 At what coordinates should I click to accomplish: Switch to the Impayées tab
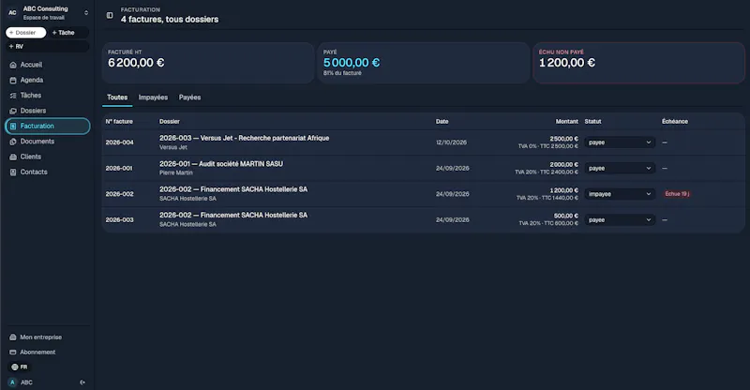point(153,97)
